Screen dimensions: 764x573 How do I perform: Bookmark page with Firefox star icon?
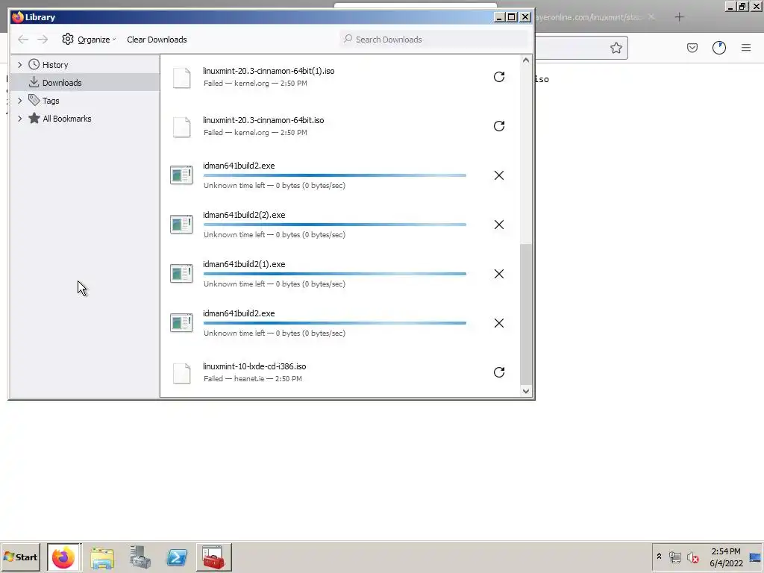pos(616,48)
